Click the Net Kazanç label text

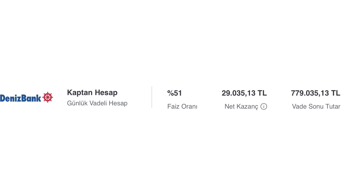click(x=241, y=106)
